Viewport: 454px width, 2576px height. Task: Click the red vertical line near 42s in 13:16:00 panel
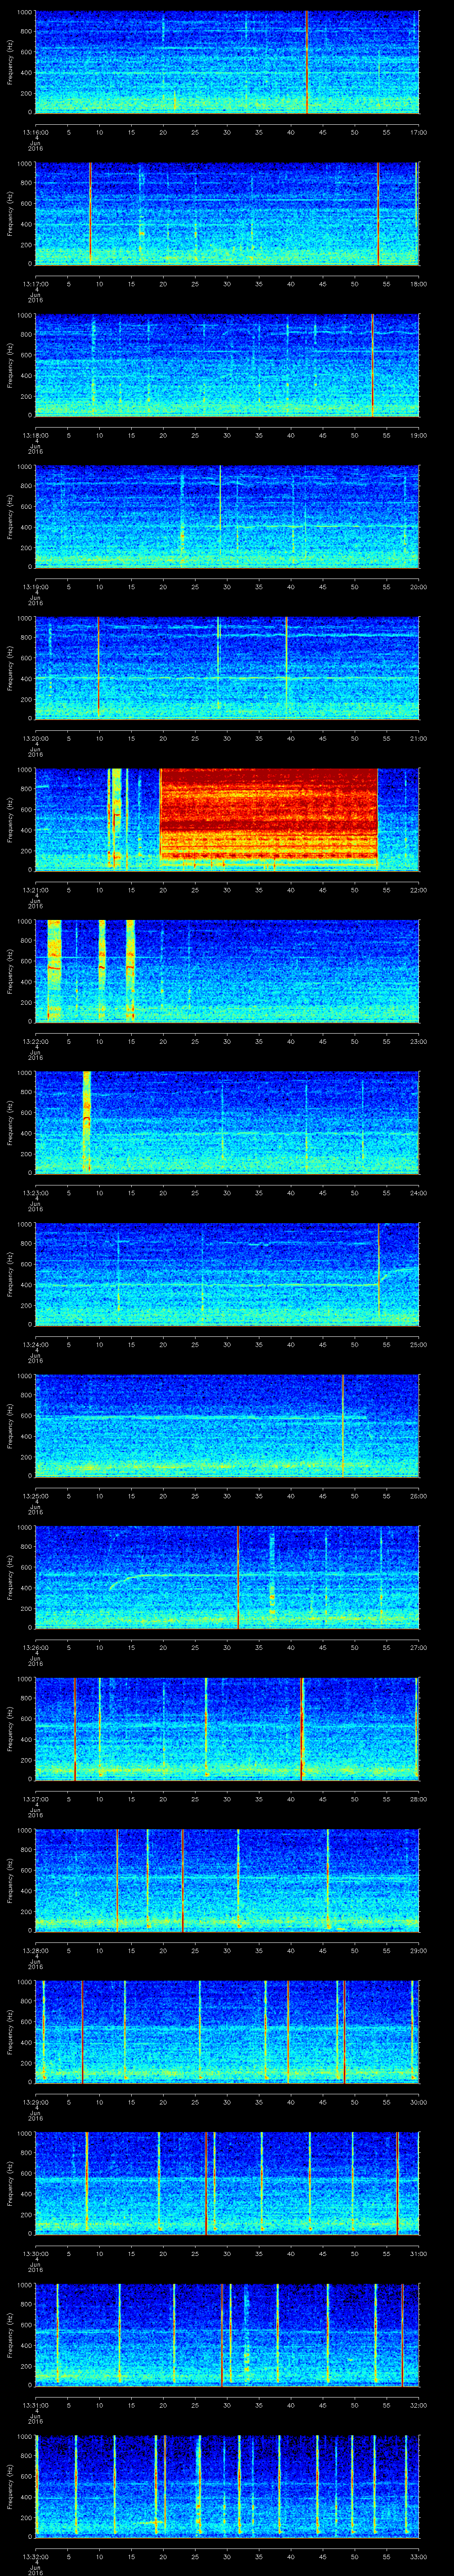(306, 62)
